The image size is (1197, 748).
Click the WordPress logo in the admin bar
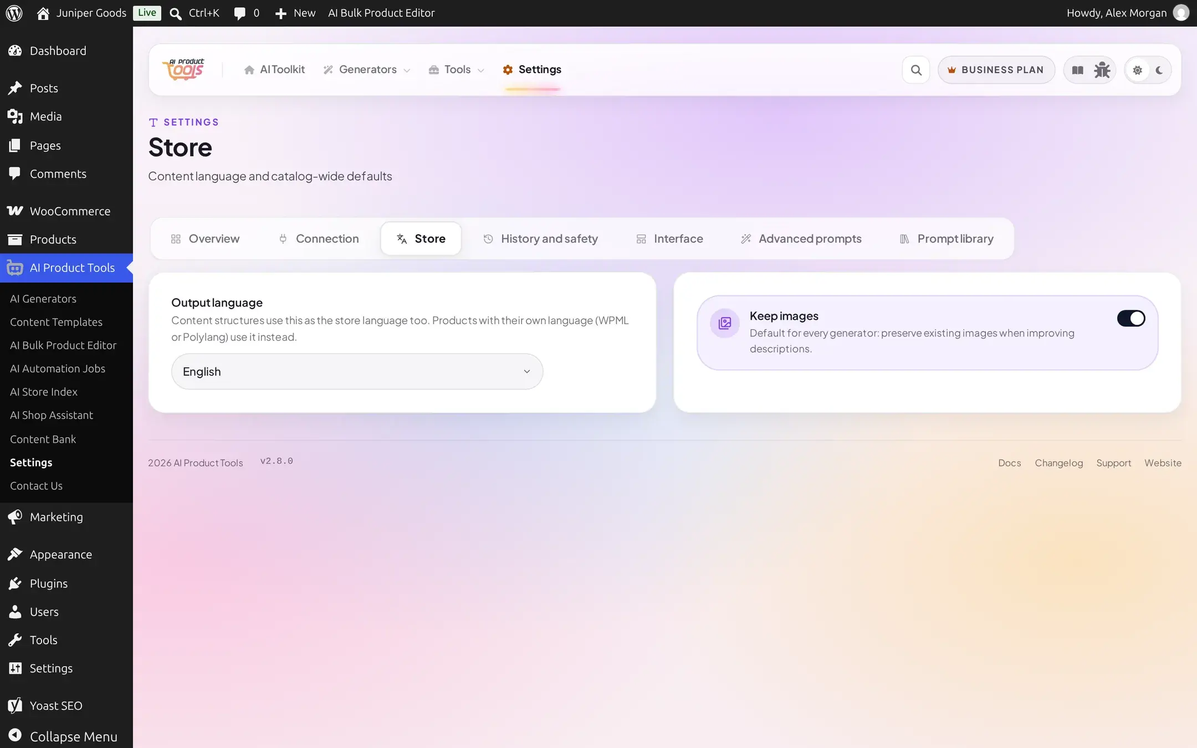tap(14, 13)
